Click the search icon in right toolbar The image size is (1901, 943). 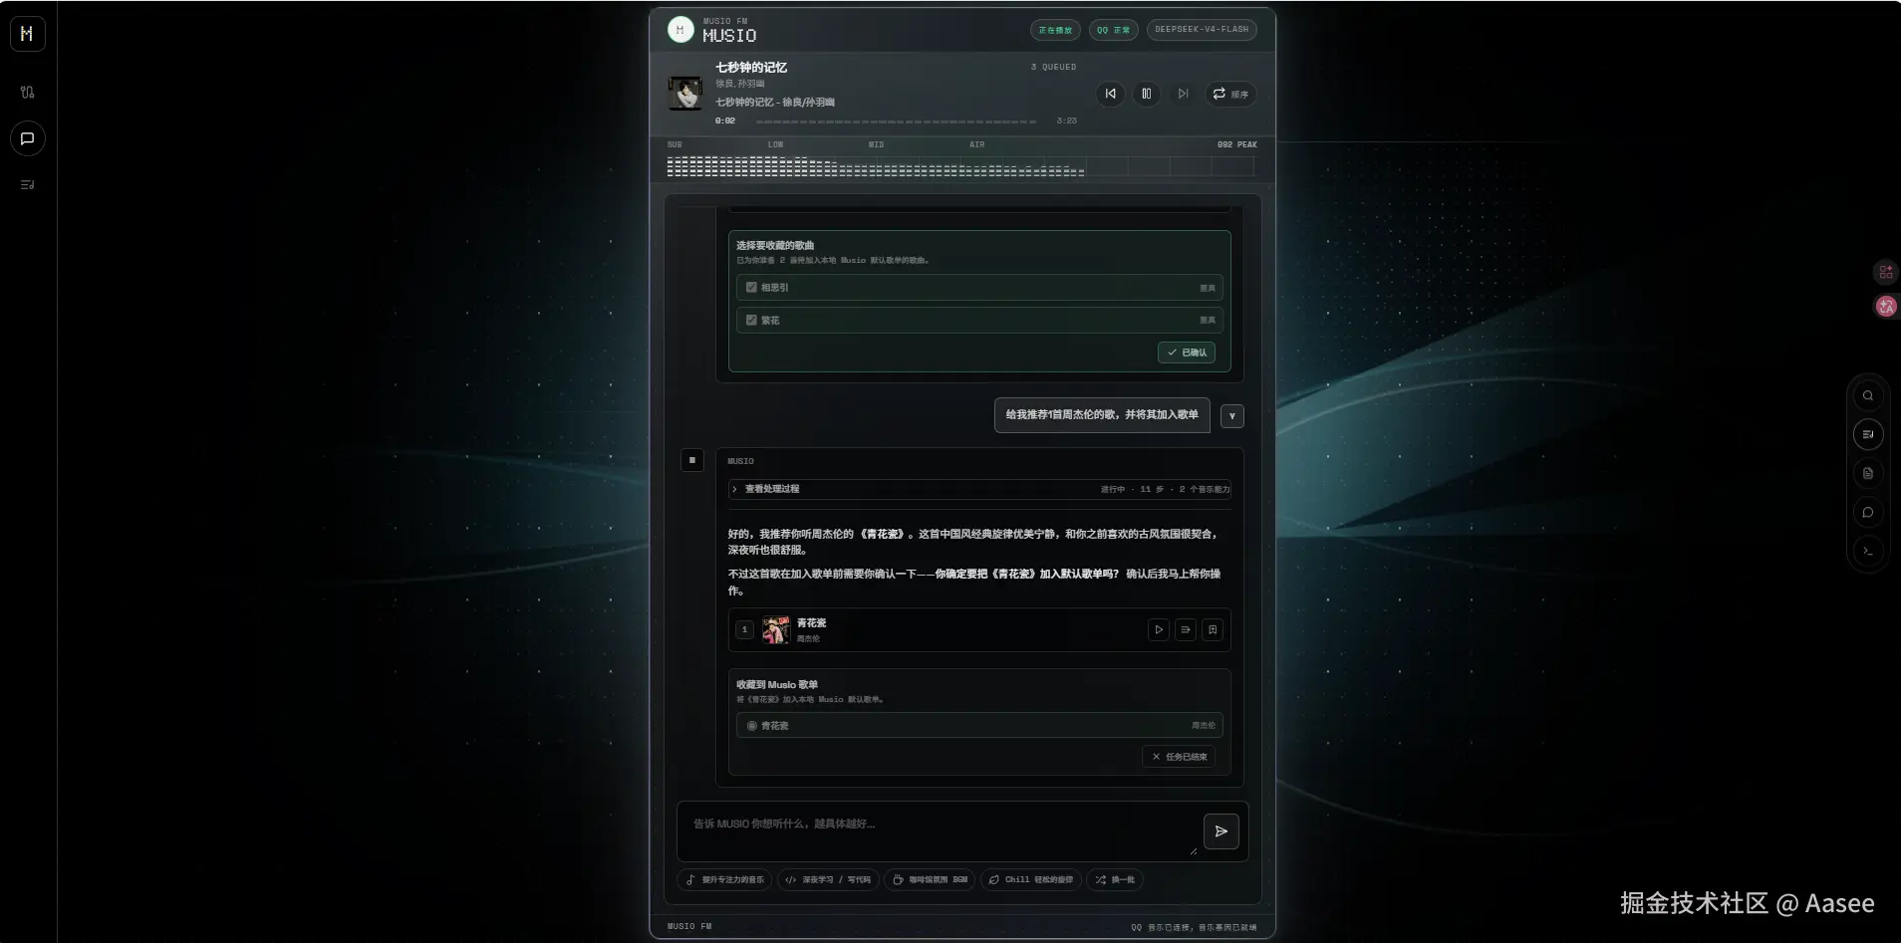pos(1868,396)
